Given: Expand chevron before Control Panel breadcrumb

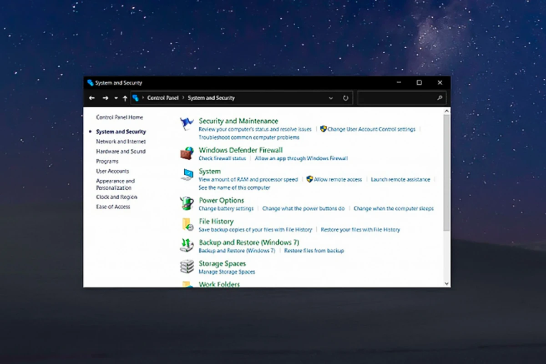Looking at the screenshot, I should click(143, 98).
